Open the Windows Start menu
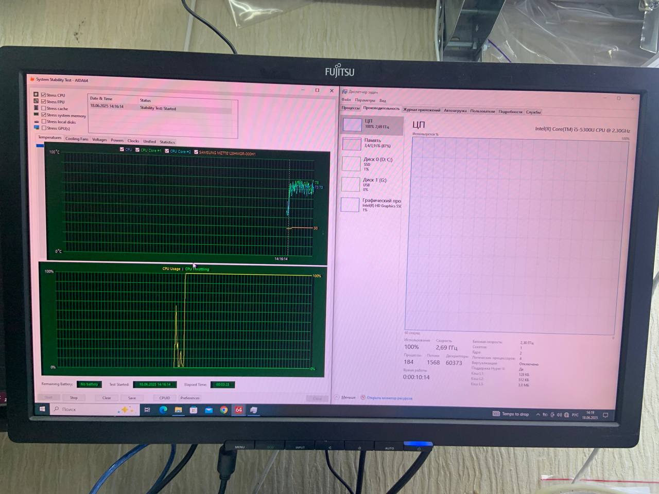659x494 pixels. (42, 409)
